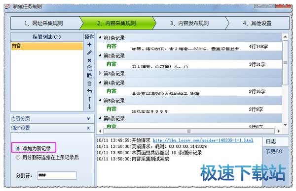Select the 添加为新记录 radio button
296x191 pixels.
tap(18, 148)
